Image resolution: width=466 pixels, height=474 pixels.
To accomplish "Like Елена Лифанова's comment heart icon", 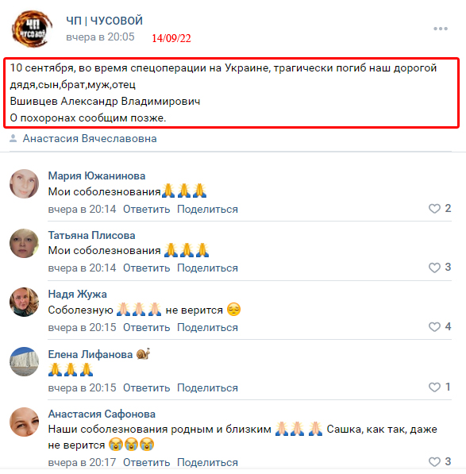I will tap(434, 387).
